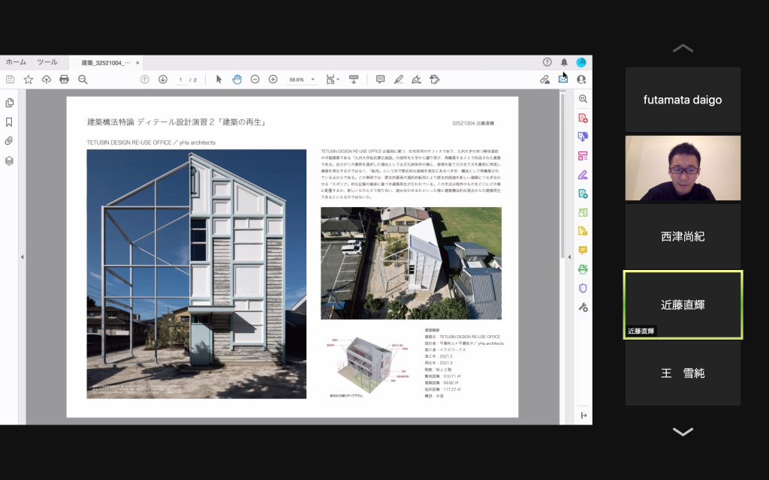Expand the page fit options dropdown
Image resolution: width=769 pixels, height=480 pixels.
coord(338,79)
